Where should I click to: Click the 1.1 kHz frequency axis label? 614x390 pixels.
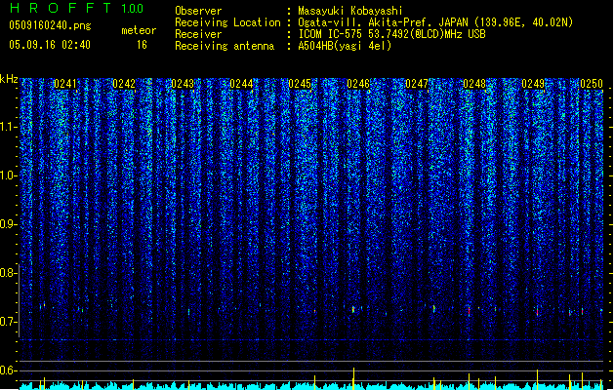(9, 127)
